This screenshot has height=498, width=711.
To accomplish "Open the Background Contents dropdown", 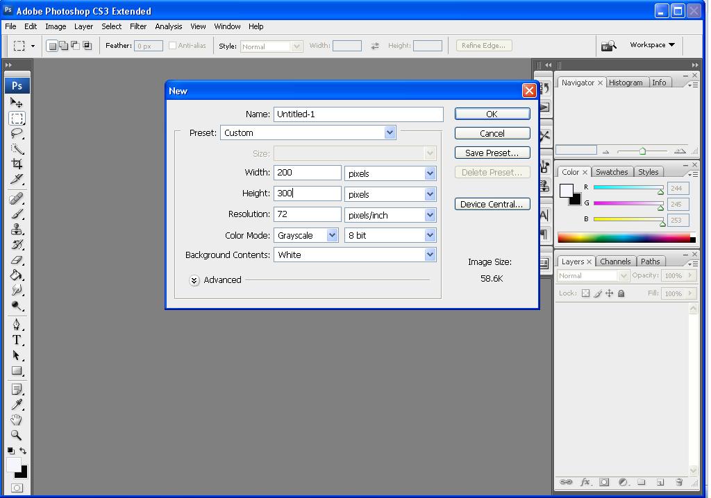I will click(x=355, y=255).
